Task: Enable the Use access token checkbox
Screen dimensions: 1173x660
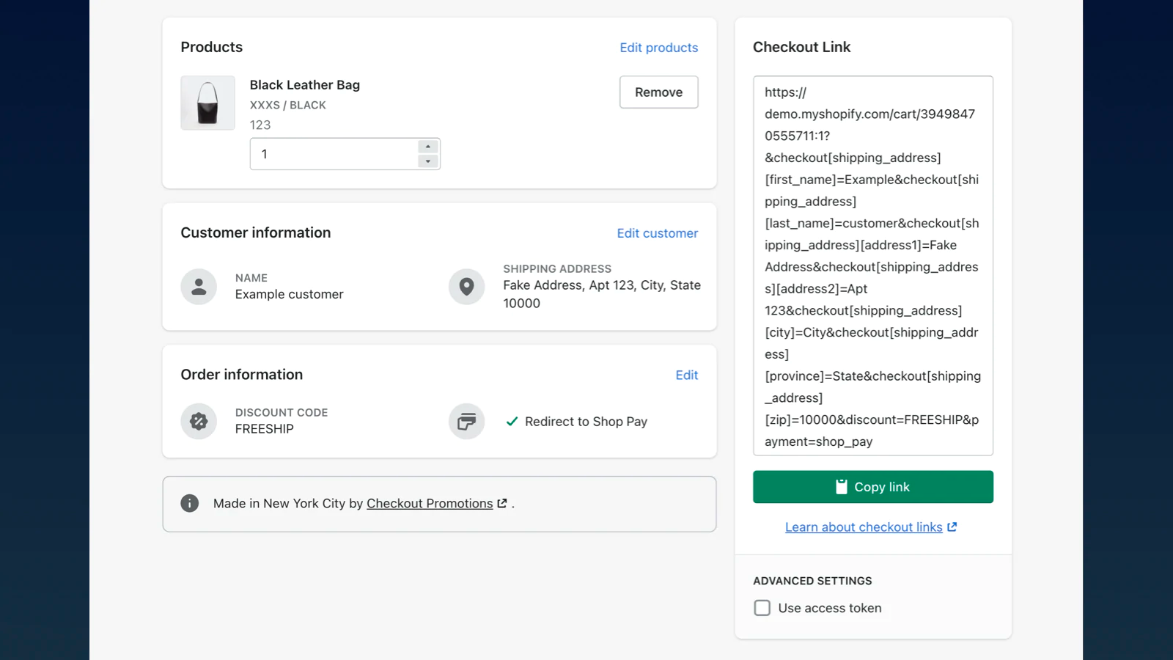Action: coord(762,608)
